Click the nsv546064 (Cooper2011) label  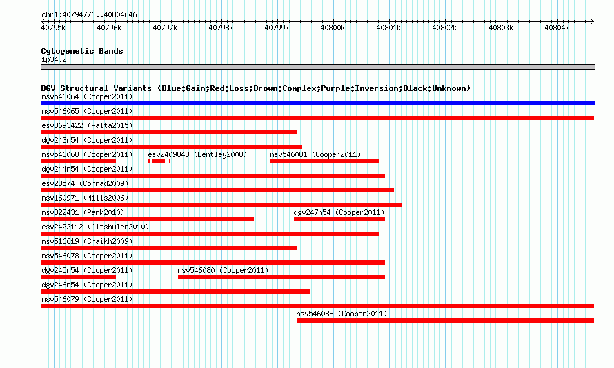tap(87, 96)
